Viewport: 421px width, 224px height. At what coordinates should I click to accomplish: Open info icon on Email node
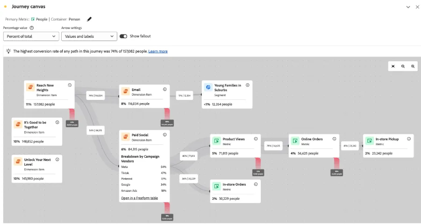(165, 89)
